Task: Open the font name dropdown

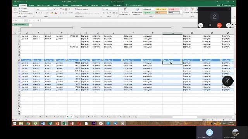Action: (x=47, y=9)
